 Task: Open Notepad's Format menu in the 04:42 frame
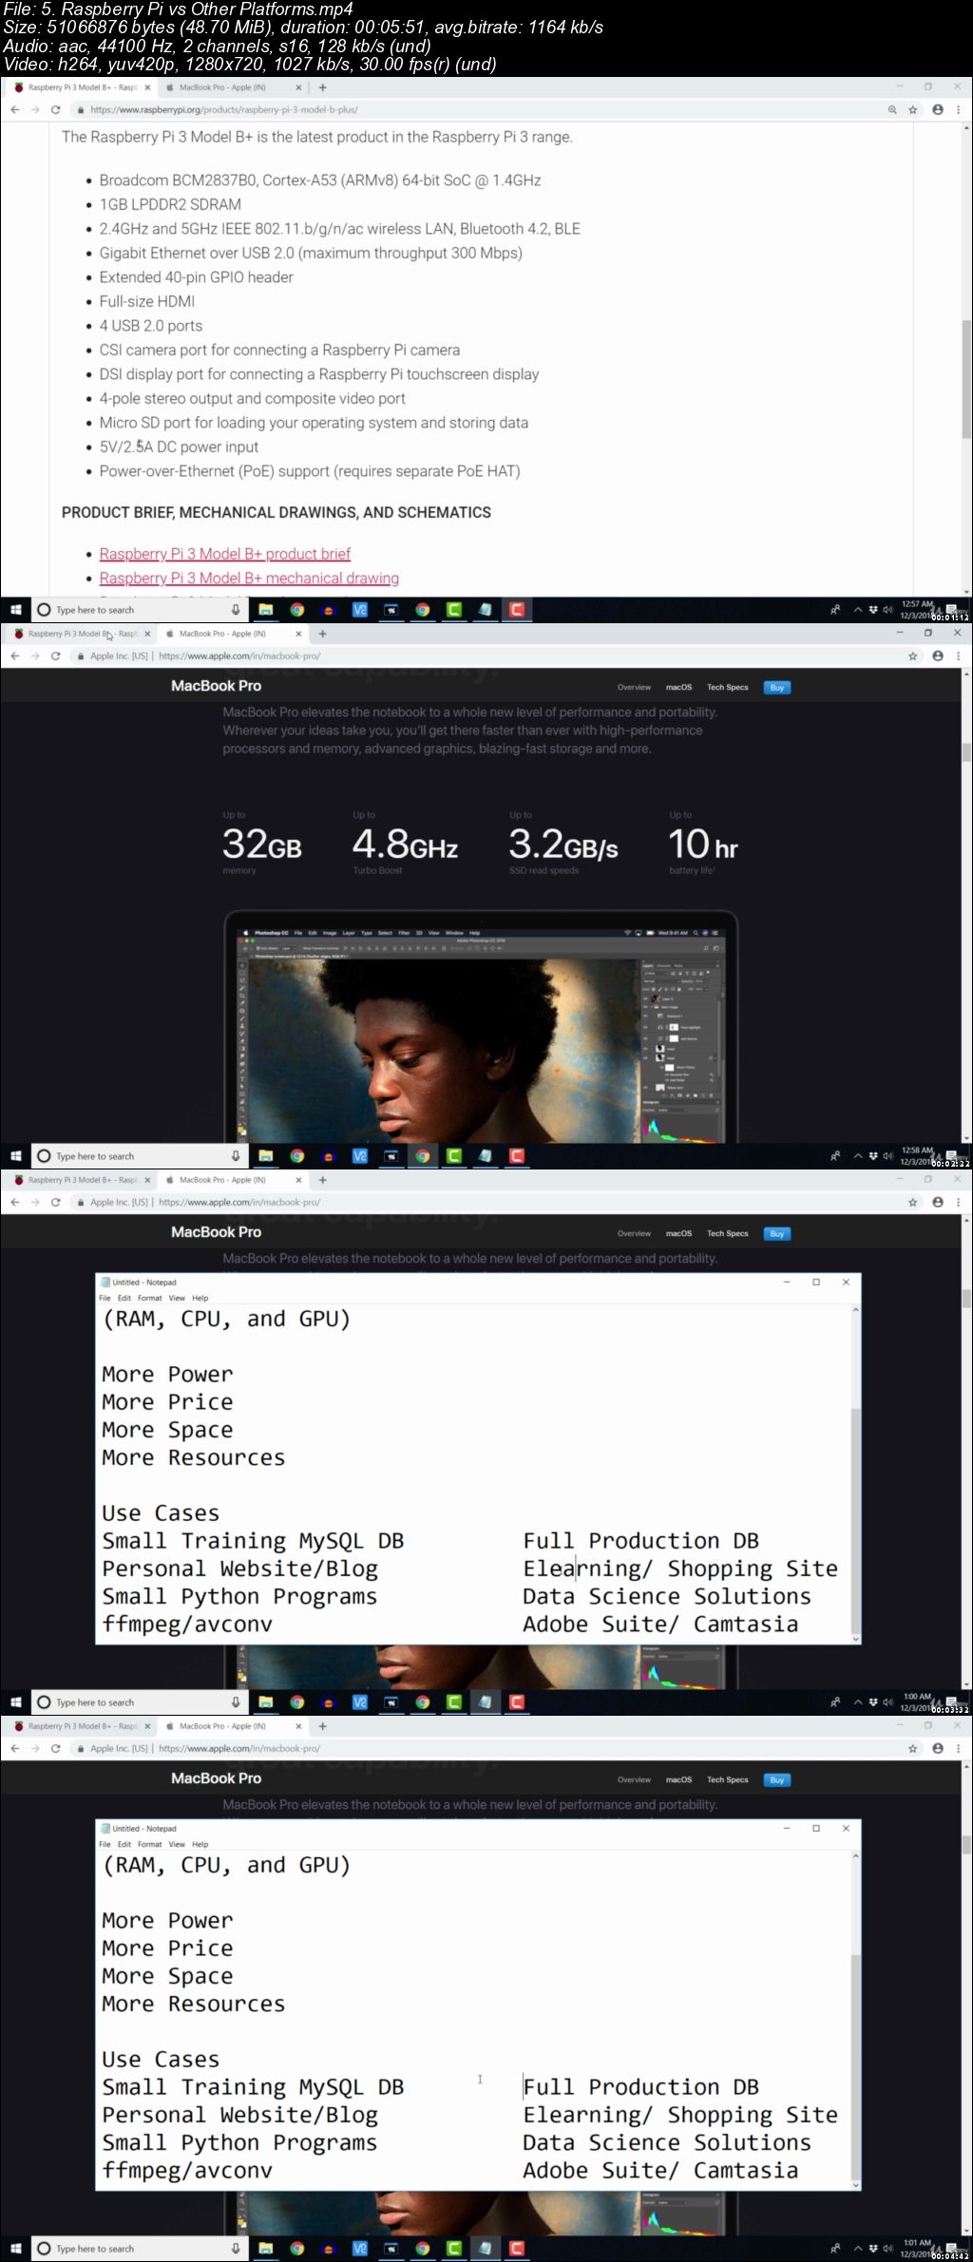pos(149,1844)
